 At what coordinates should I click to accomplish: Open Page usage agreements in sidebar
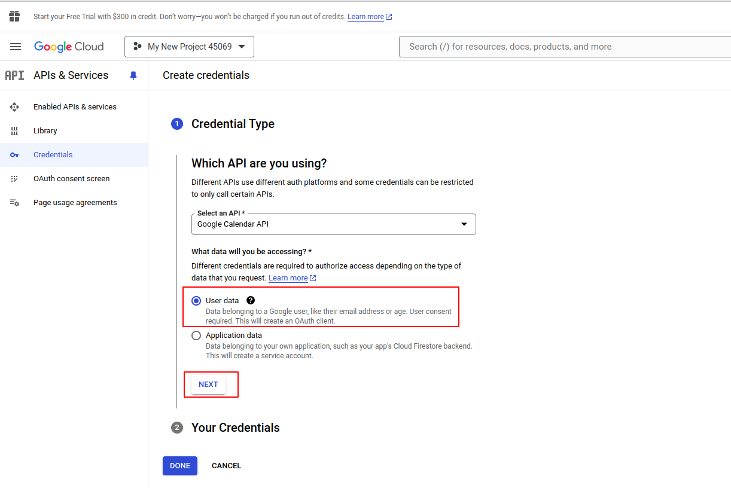pos(75,203)
